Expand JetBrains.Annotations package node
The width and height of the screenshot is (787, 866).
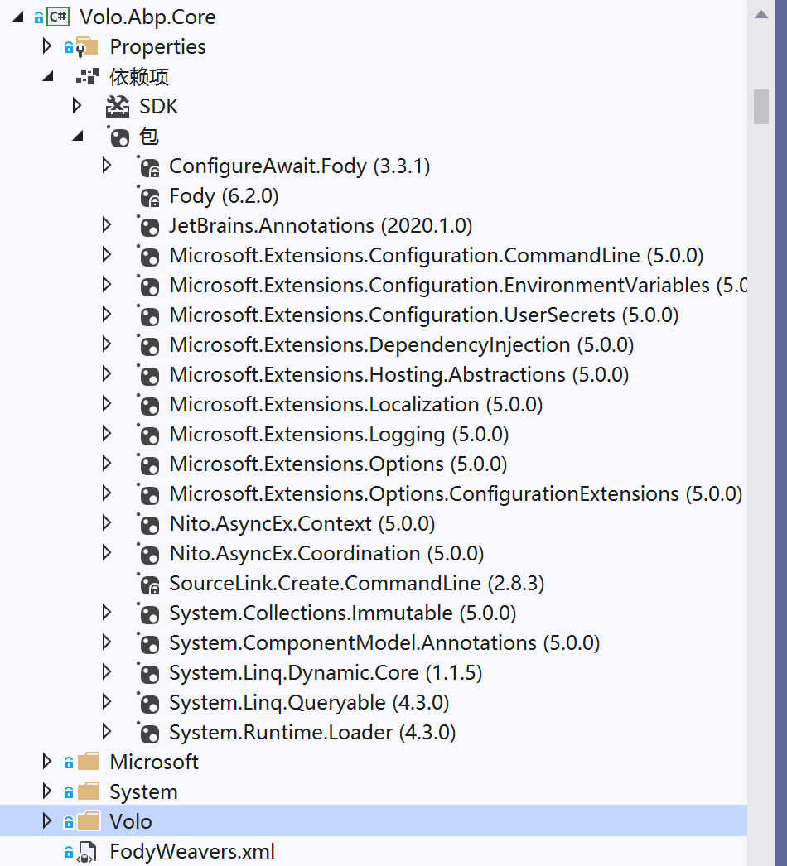(107, 225)
